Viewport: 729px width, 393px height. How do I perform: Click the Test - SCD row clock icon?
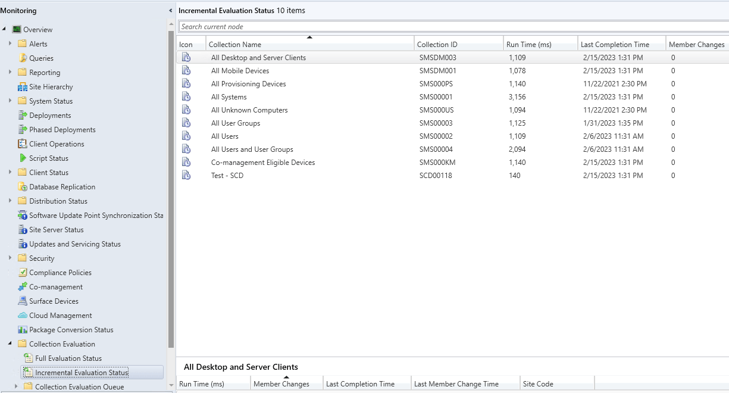[186, 176]
